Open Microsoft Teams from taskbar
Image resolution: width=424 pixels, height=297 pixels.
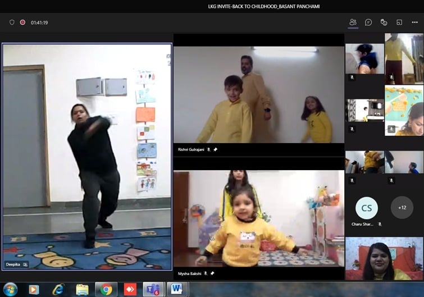(153, 289)
